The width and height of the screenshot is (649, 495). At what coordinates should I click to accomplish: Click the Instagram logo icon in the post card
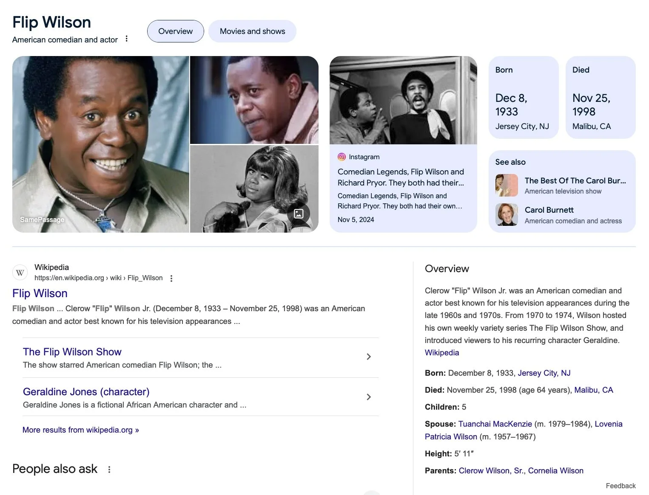coord(342,157)
